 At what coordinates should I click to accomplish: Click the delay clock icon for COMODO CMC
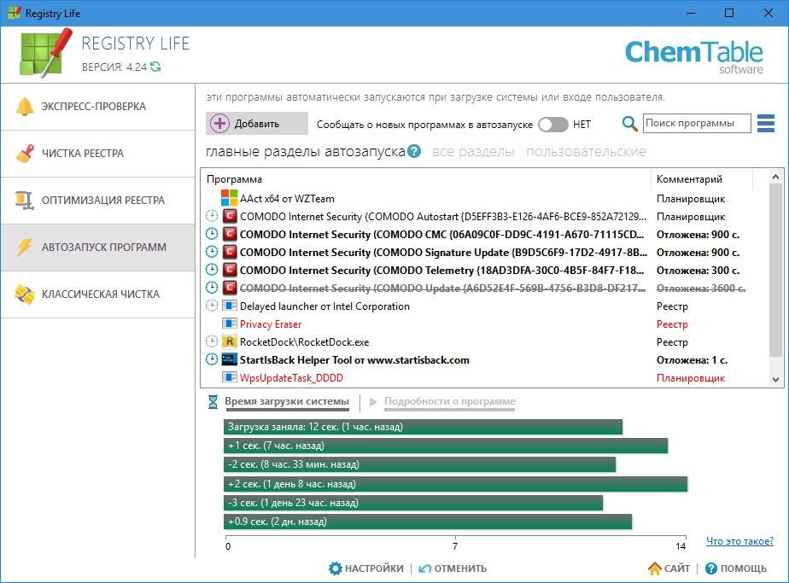[x=212, y=234]
